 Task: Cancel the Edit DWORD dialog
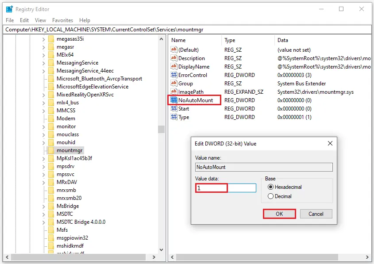[316, 214]
